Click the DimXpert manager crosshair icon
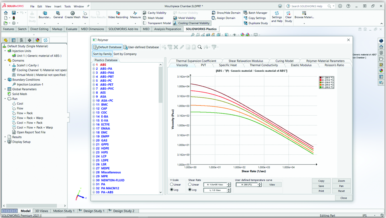Viewport: 386px width, 218px height. [x=30, y=40]
